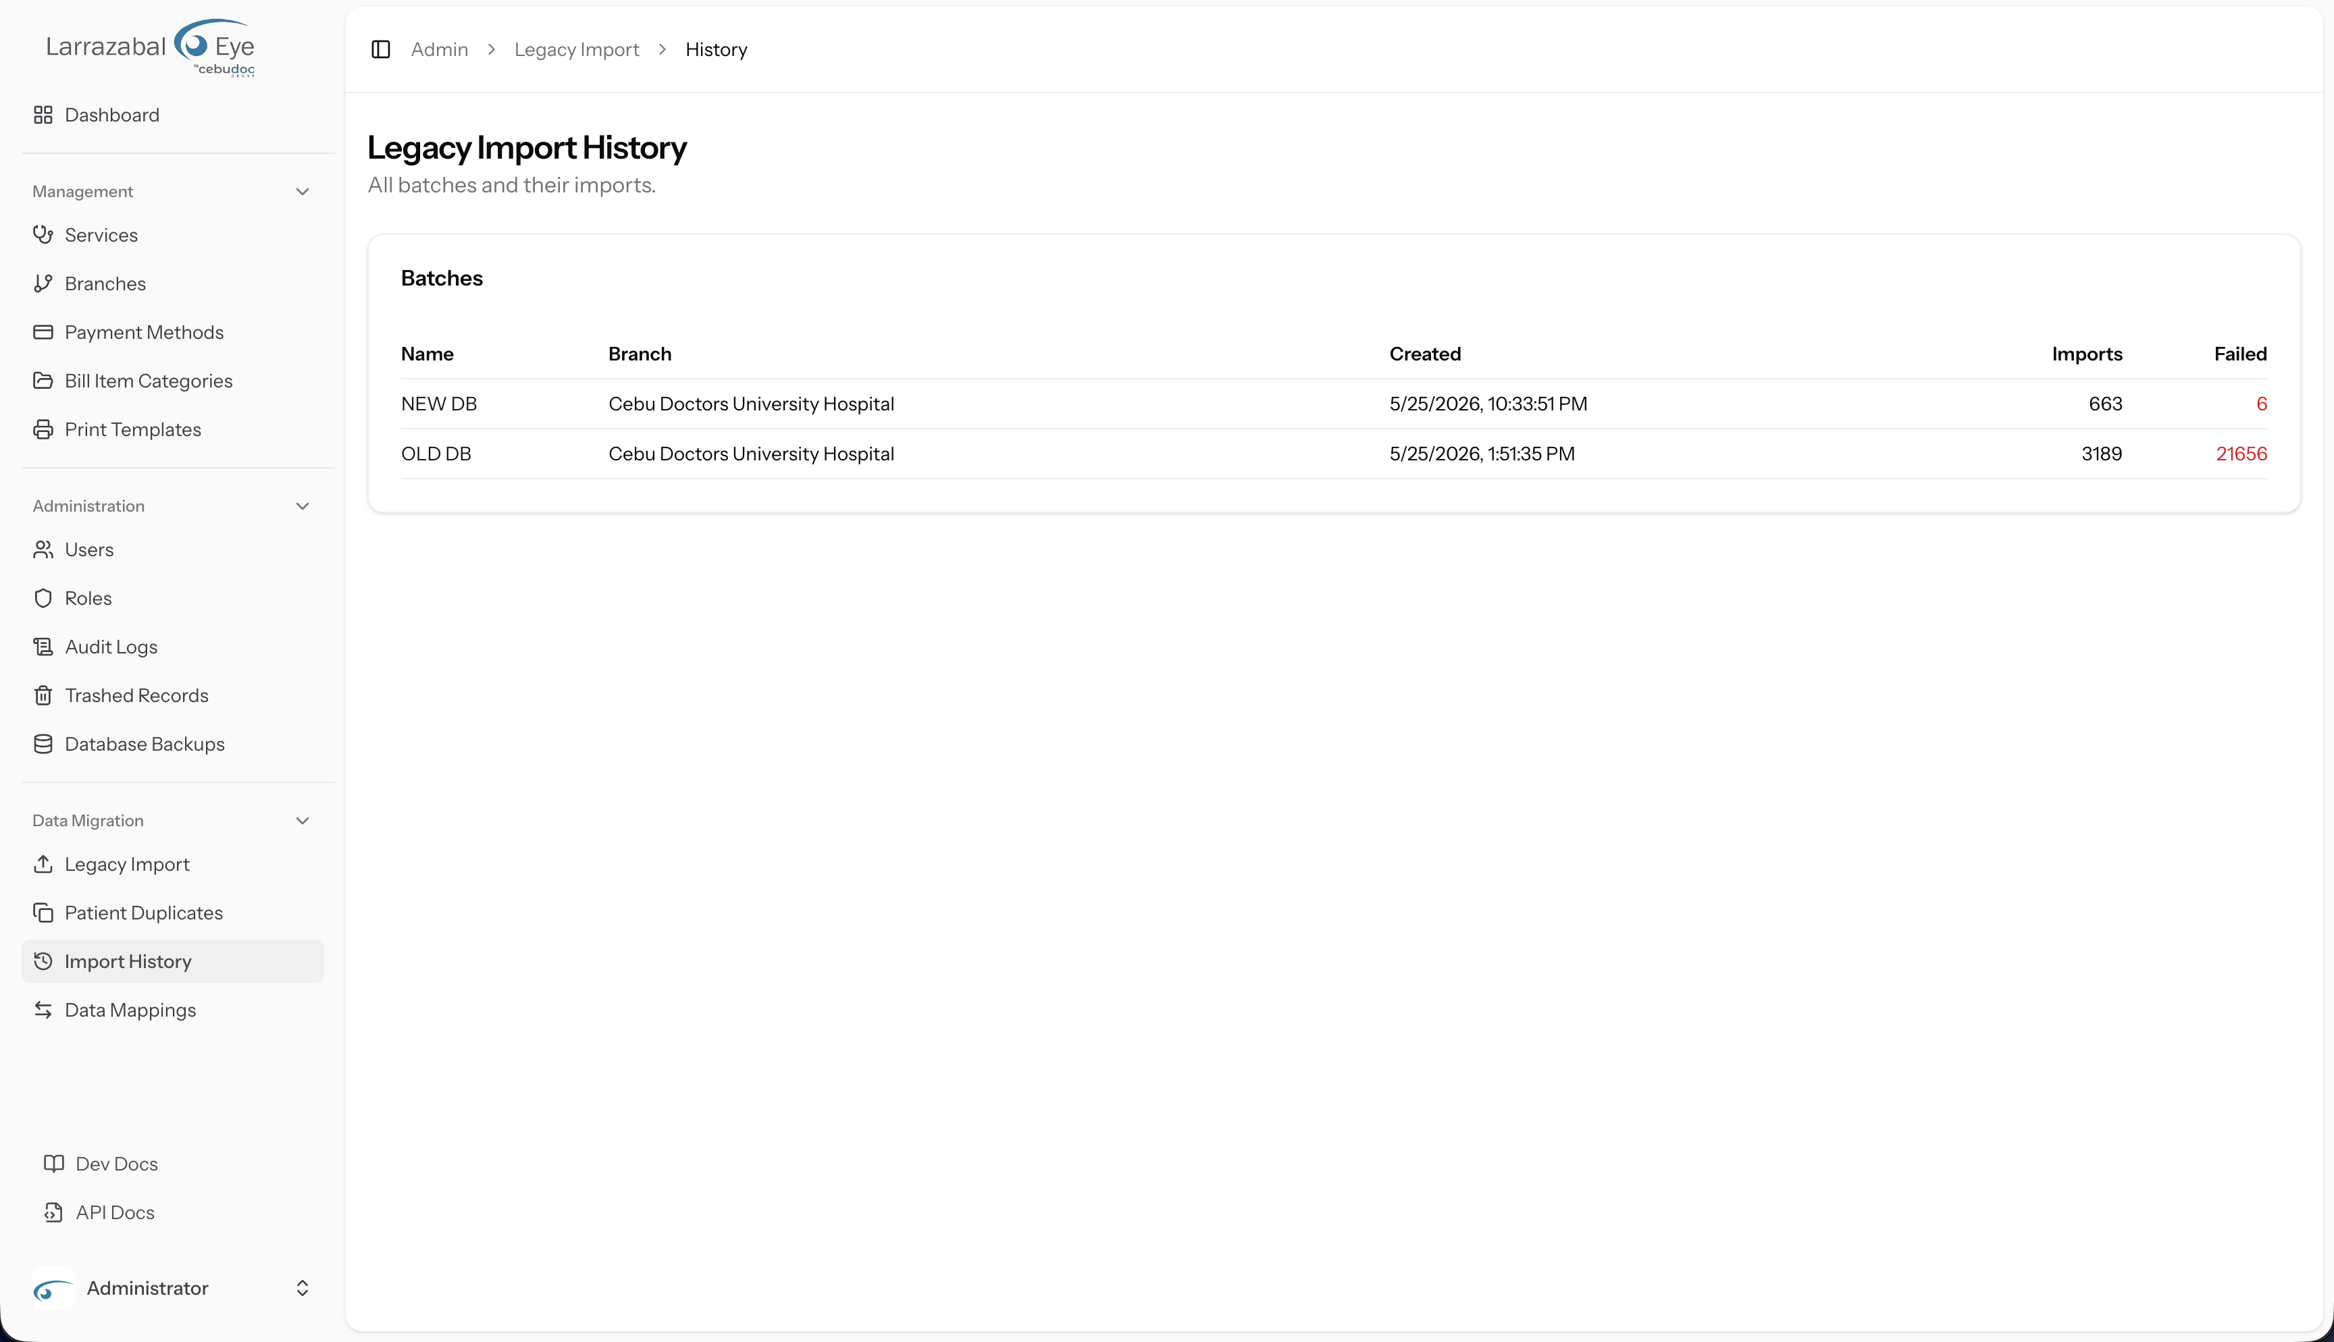The height and width of the screenshot is (1342, 2334).
Task: Click the Legacy Import upload icon
Action: 43,865
